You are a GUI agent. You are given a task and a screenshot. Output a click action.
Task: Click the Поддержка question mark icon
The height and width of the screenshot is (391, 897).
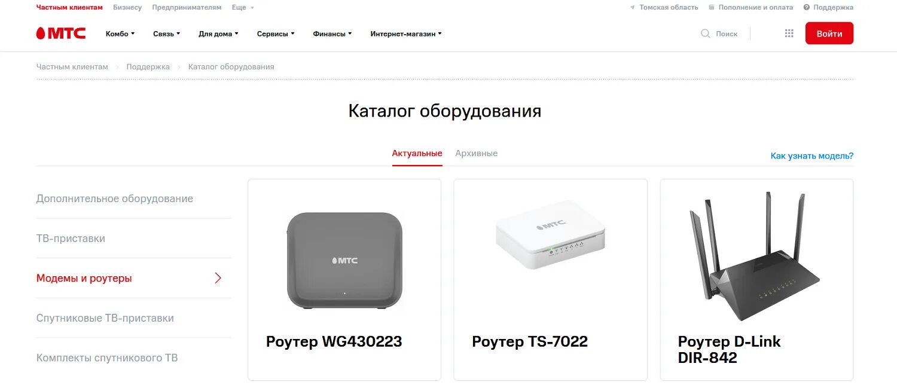(x=806, y=7)
